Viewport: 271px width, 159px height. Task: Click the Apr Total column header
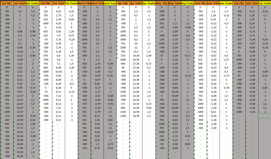coord(136,3)
